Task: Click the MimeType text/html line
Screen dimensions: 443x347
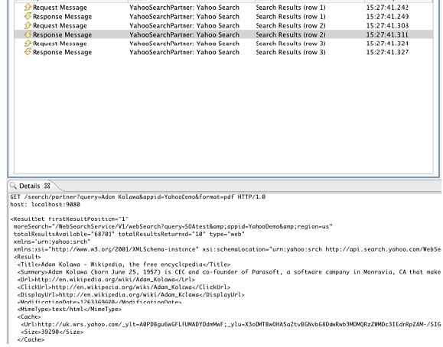Action: pos(69,309)
